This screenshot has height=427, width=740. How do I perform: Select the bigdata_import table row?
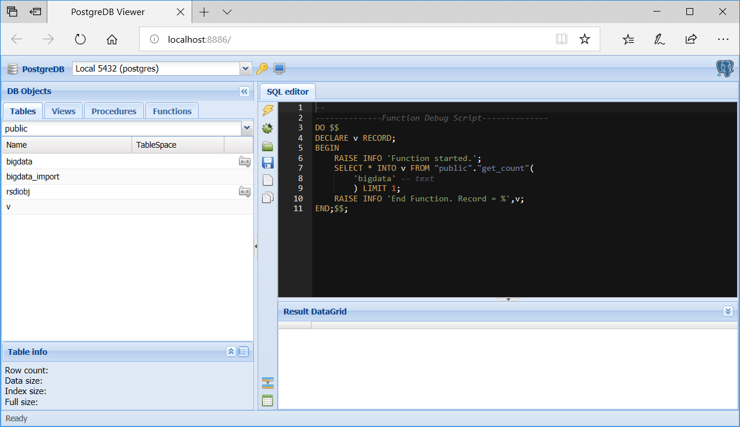[x=128, y=177]
